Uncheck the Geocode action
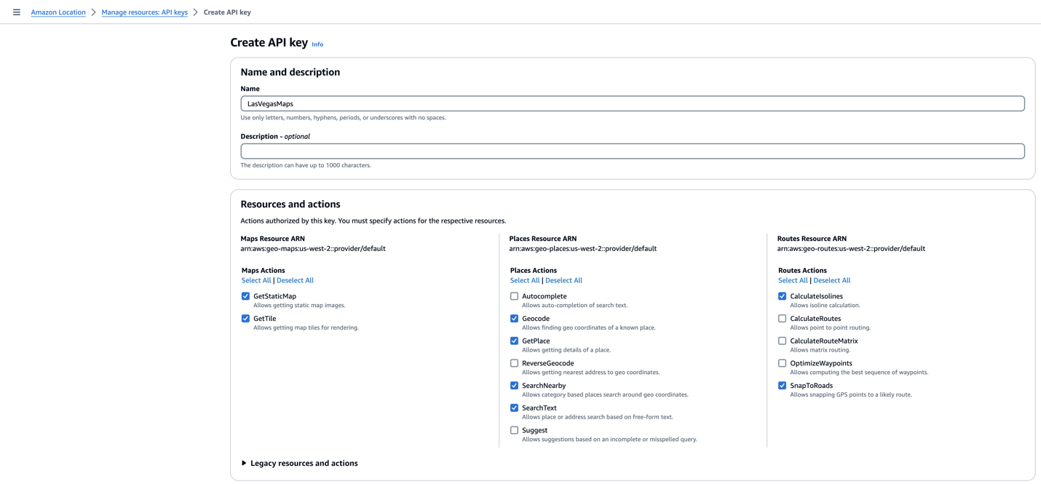This screenshot has width=1041, height=484. coord(514,318)
